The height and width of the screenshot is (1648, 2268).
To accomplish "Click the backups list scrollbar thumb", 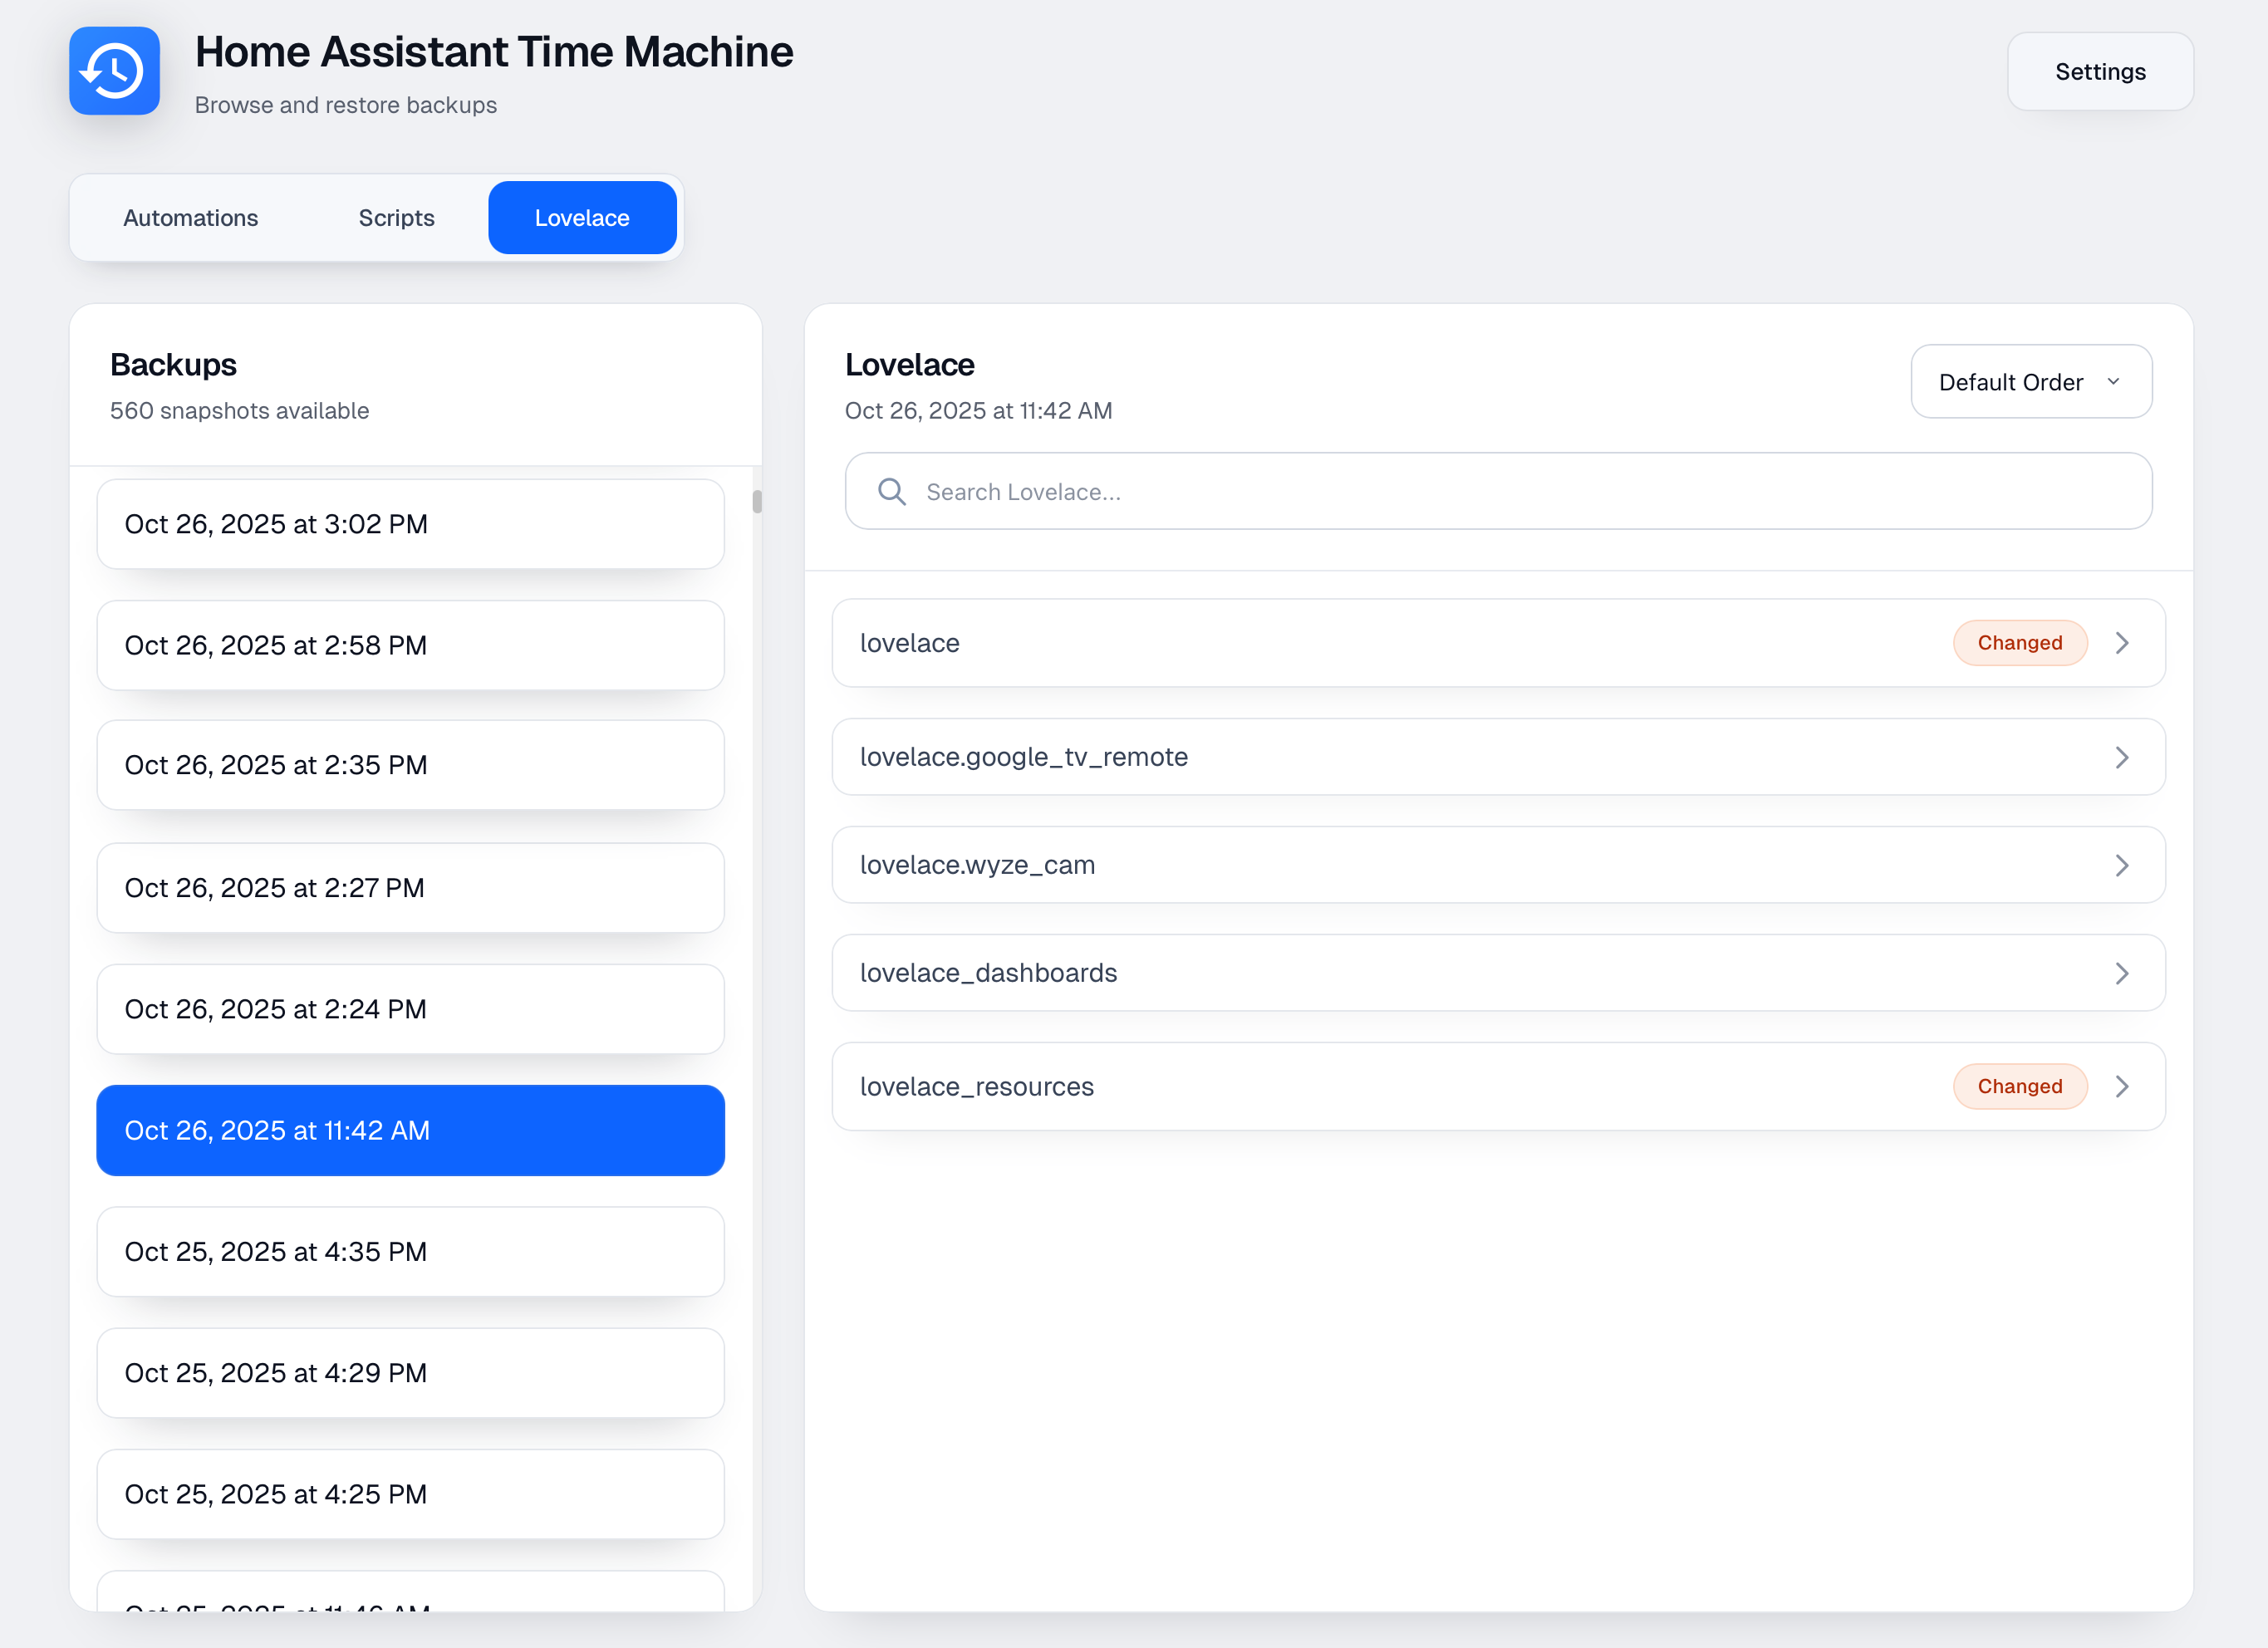I will [757, 501].
